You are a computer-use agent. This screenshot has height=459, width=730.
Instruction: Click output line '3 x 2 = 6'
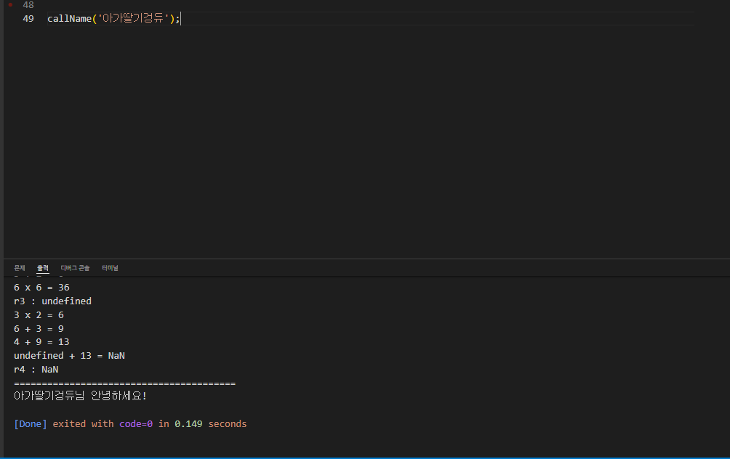point(39,314)
